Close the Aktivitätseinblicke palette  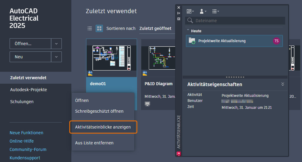point(179,7)
